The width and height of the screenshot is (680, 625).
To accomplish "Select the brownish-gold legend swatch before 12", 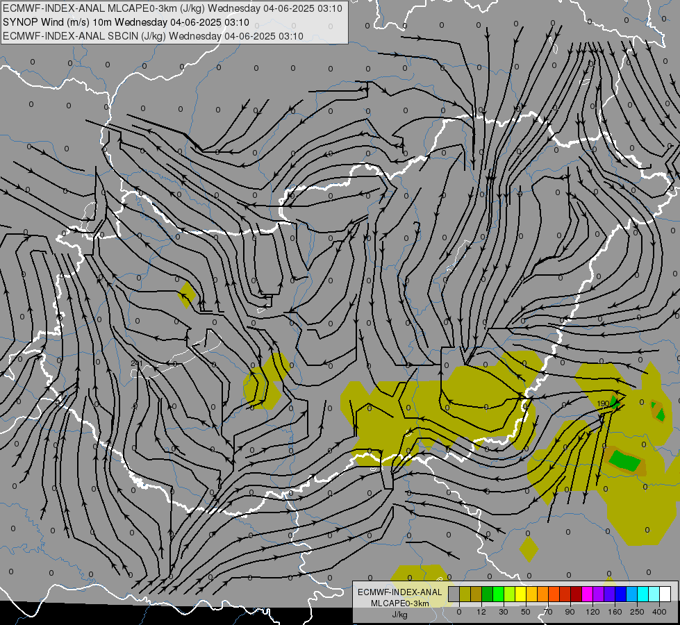I will tap(476, 594).
